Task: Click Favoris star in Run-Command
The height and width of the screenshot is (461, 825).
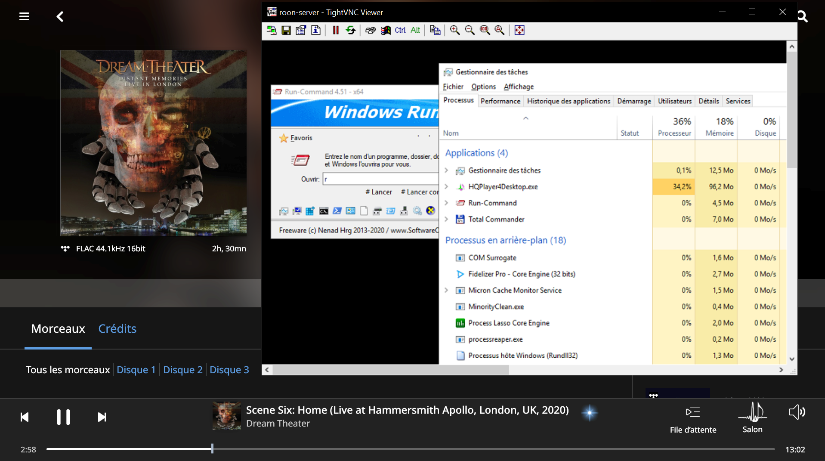Action: tap(284, 138)
